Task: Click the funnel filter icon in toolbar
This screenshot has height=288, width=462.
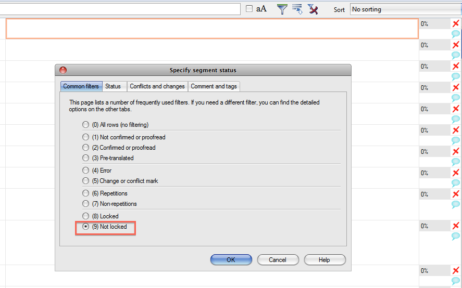Action: coord(282,9)
